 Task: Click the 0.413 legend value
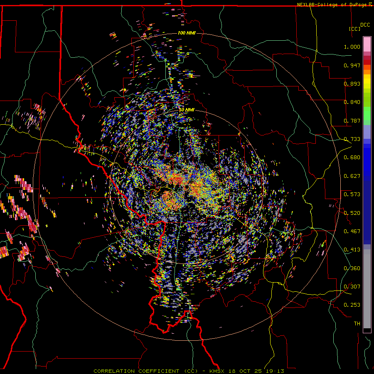pos(352,250)
